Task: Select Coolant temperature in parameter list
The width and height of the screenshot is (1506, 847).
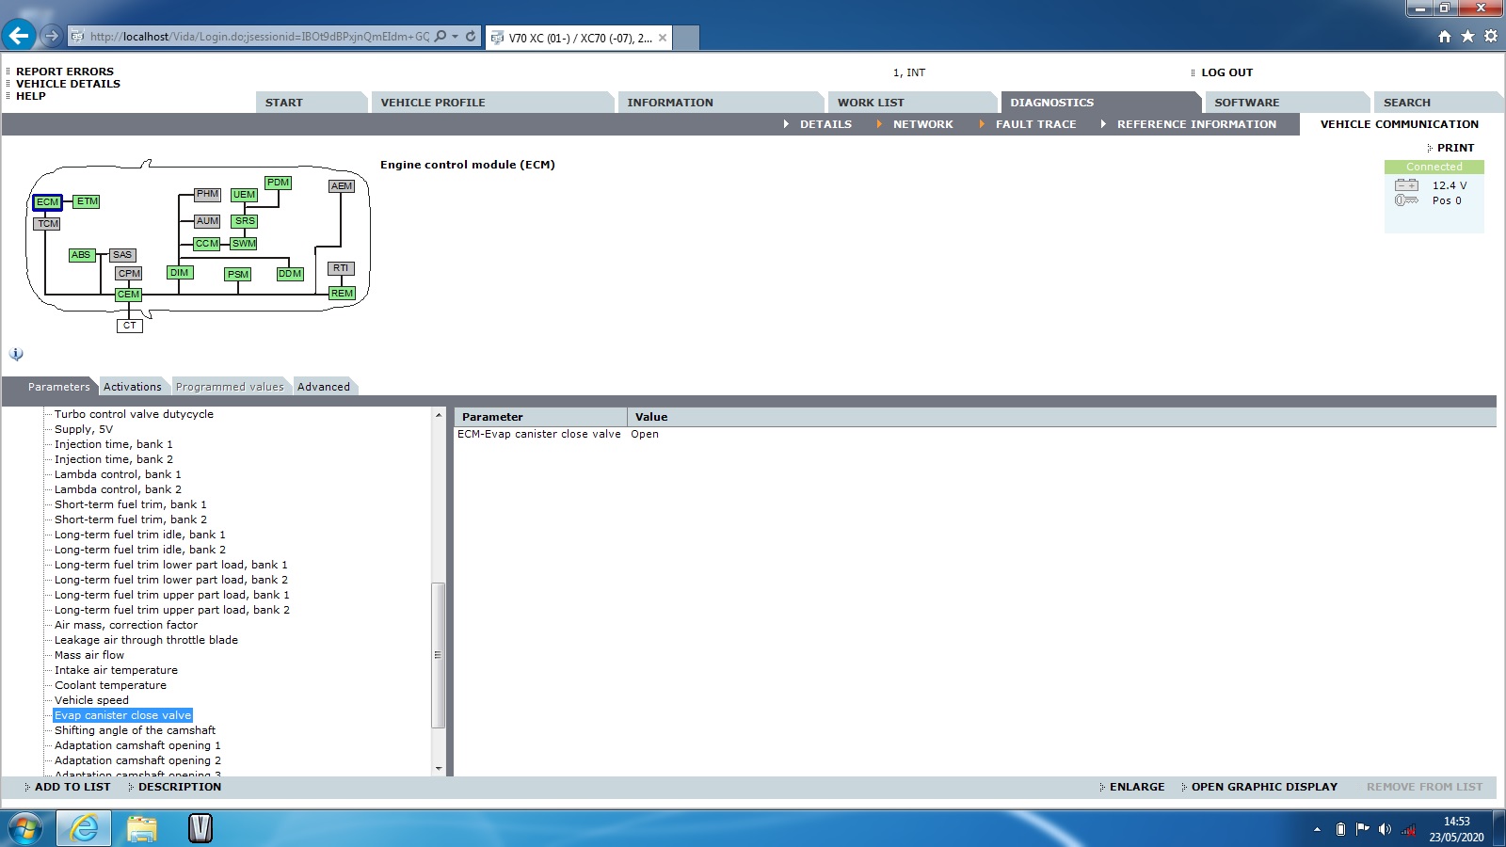Action: click(x=110, y=685)
